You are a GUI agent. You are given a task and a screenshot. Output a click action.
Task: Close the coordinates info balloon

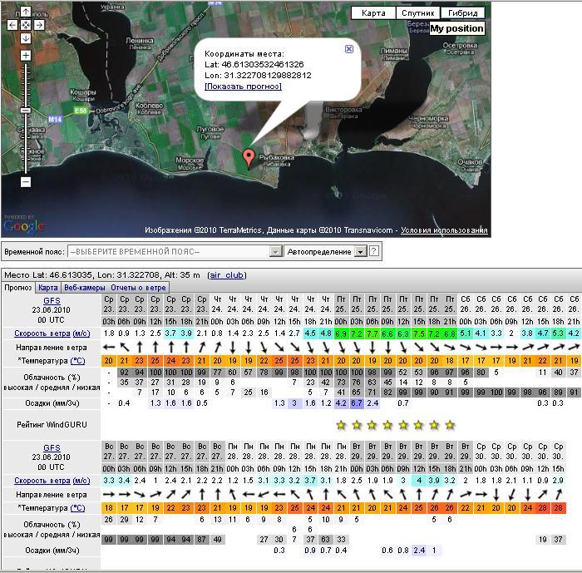349,49
